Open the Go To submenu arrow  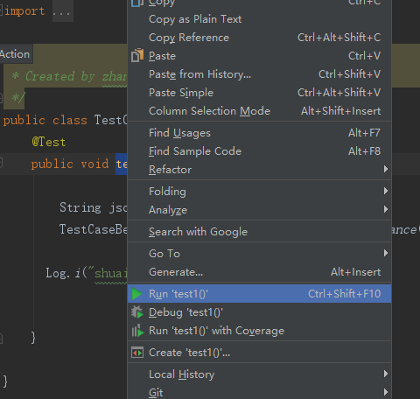point(386,253)
